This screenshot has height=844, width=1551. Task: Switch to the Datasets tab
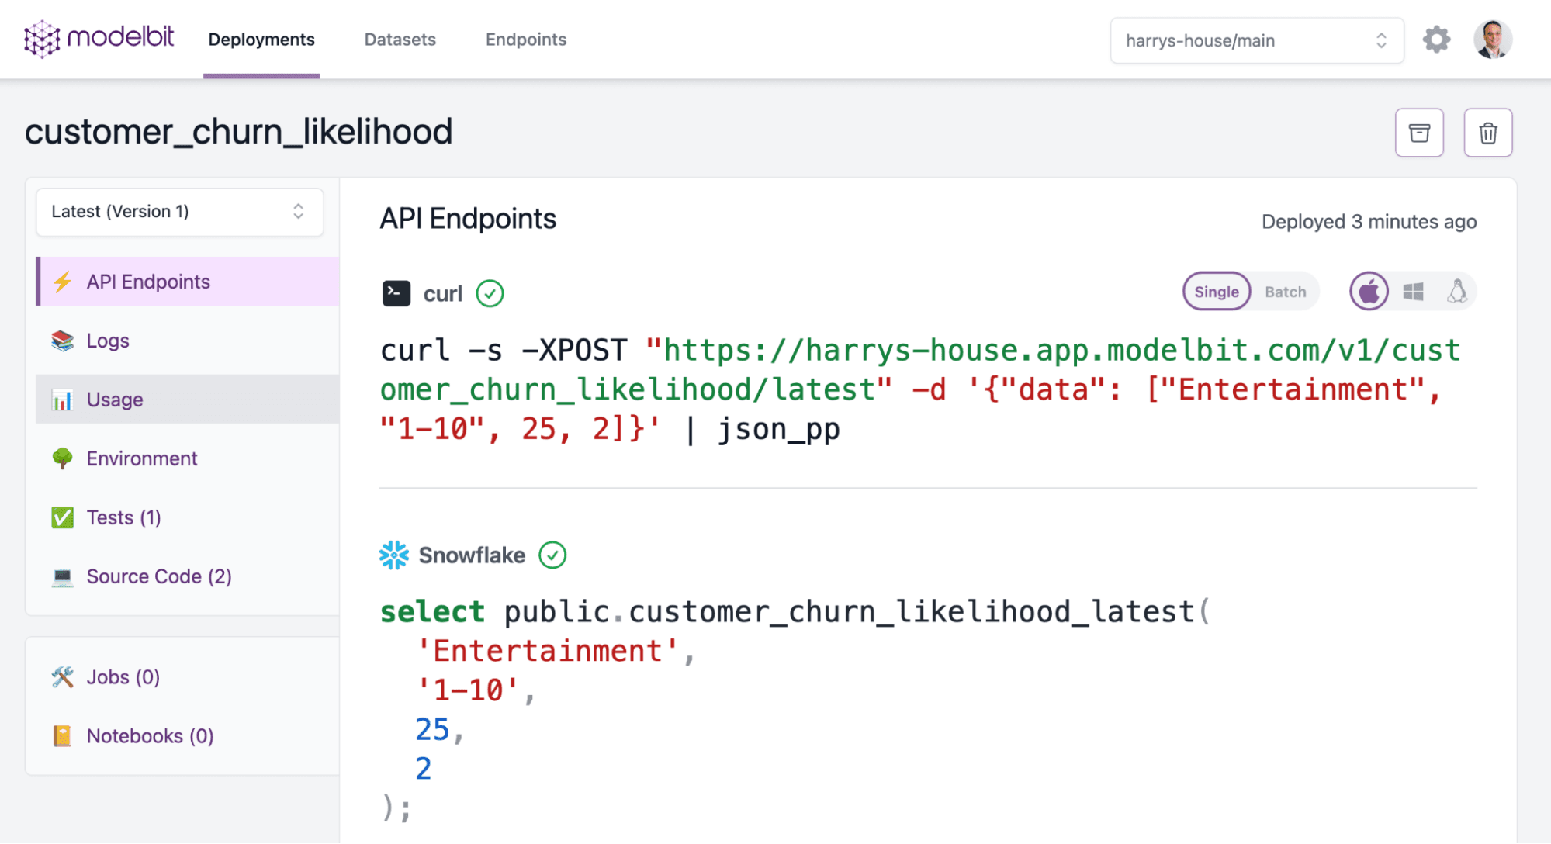click(400, 40)
